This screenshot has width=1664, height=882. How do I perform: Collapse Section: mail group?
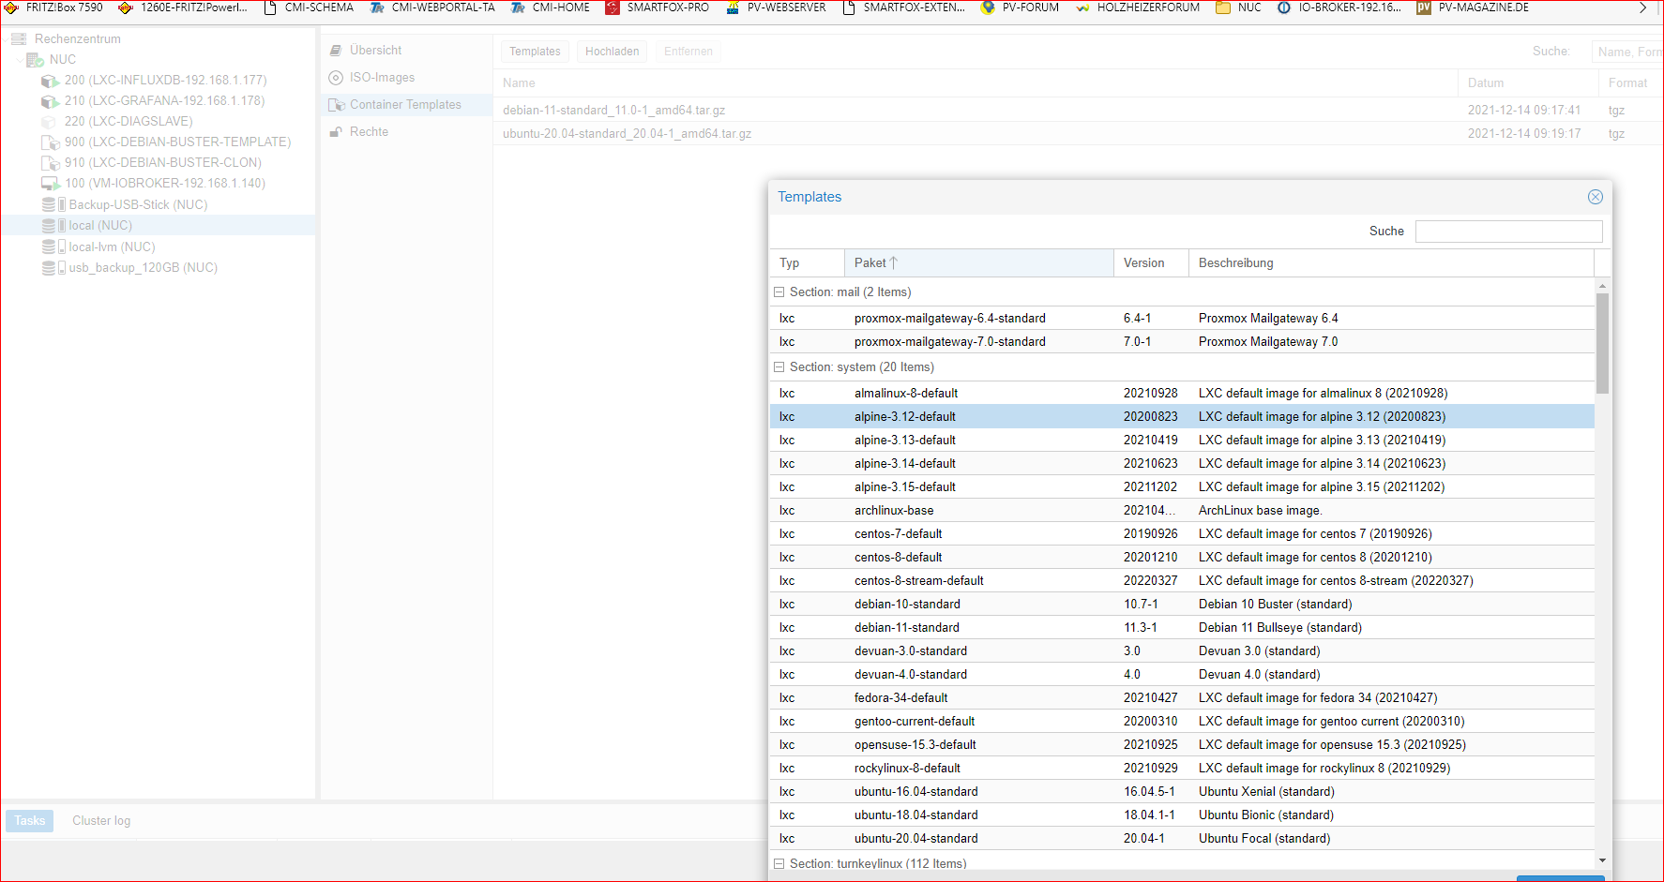coord(779,292)
